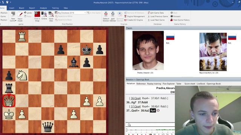Image resolution: width=241 pixels, height=135 pixels.
Task: Click the black pawn on e7
Action: point(61,49)
